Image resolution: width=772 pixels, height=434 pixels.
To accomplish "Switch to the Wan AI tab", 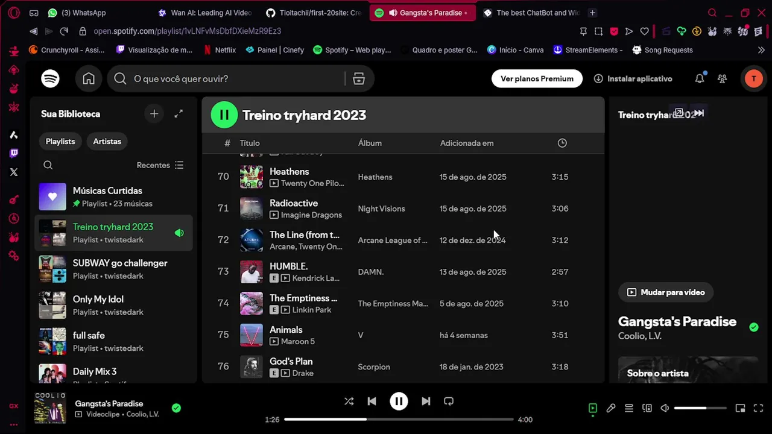I will pos(205,13).
